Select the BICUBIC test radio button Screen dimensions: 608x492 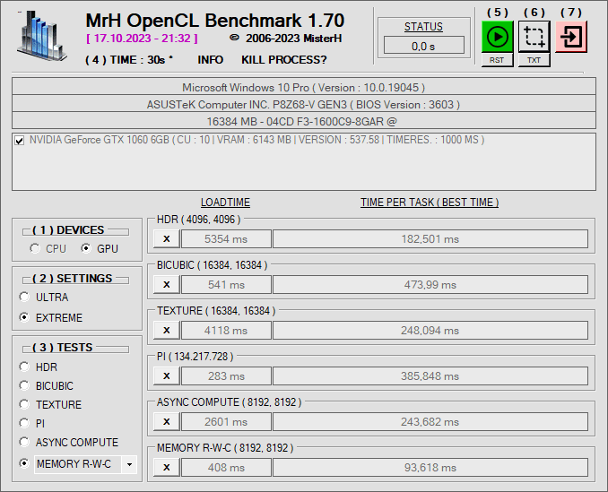[24, 385]
